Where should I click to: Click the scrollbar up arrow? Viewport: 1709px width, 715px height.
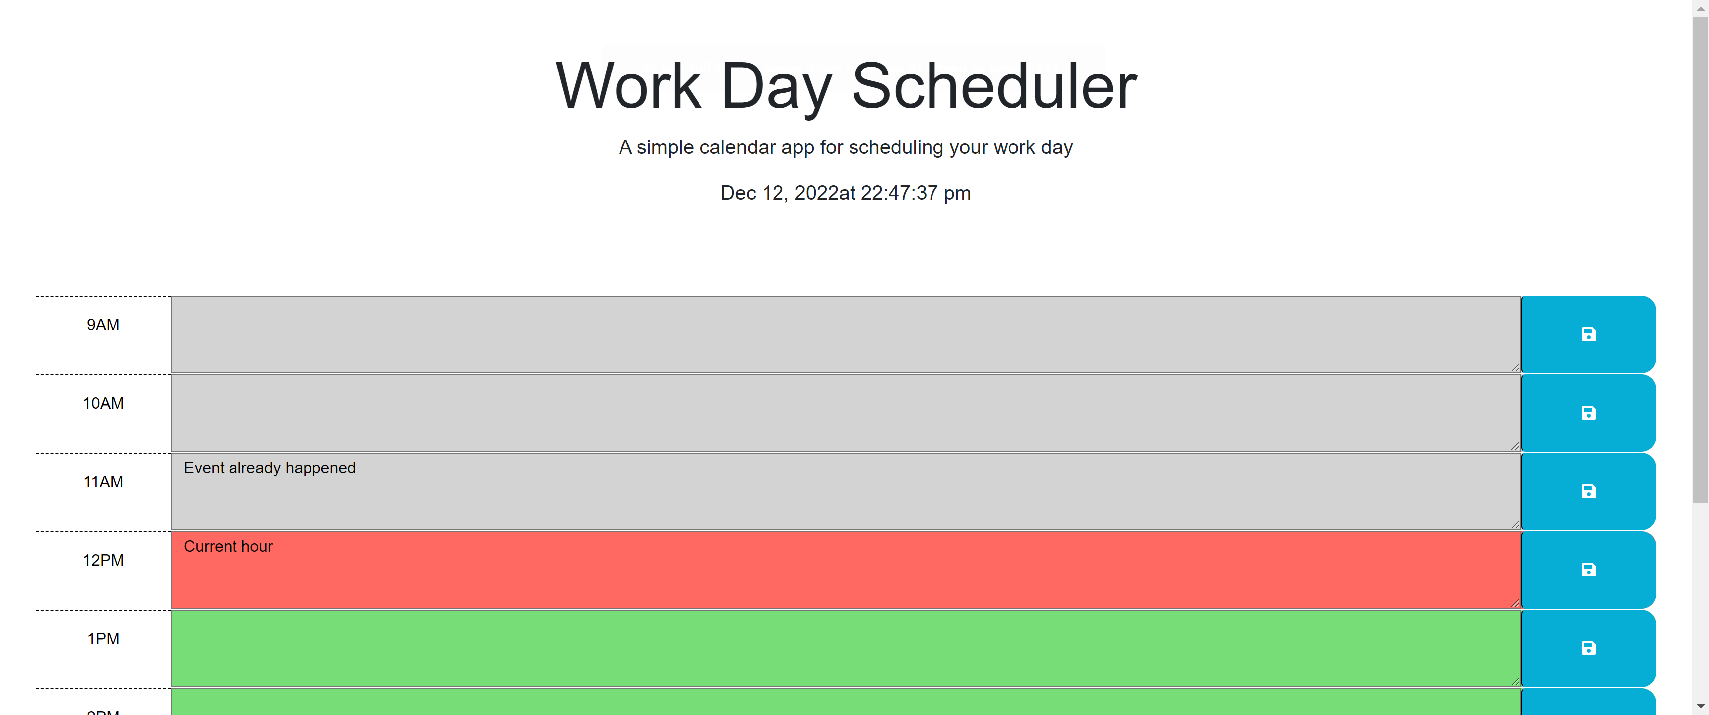point(1702,8)
